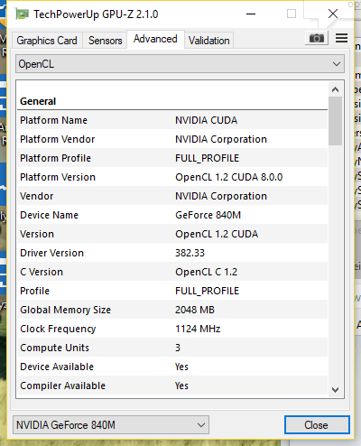This screenshot has width=361, height=446.
Task: Select the OpenCL C 1.2 value
Action: [207, 272]
